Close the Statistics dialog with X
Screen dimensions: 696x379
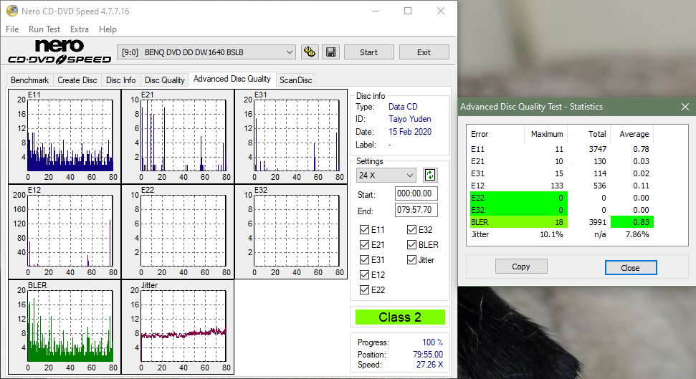coord(685,107)
